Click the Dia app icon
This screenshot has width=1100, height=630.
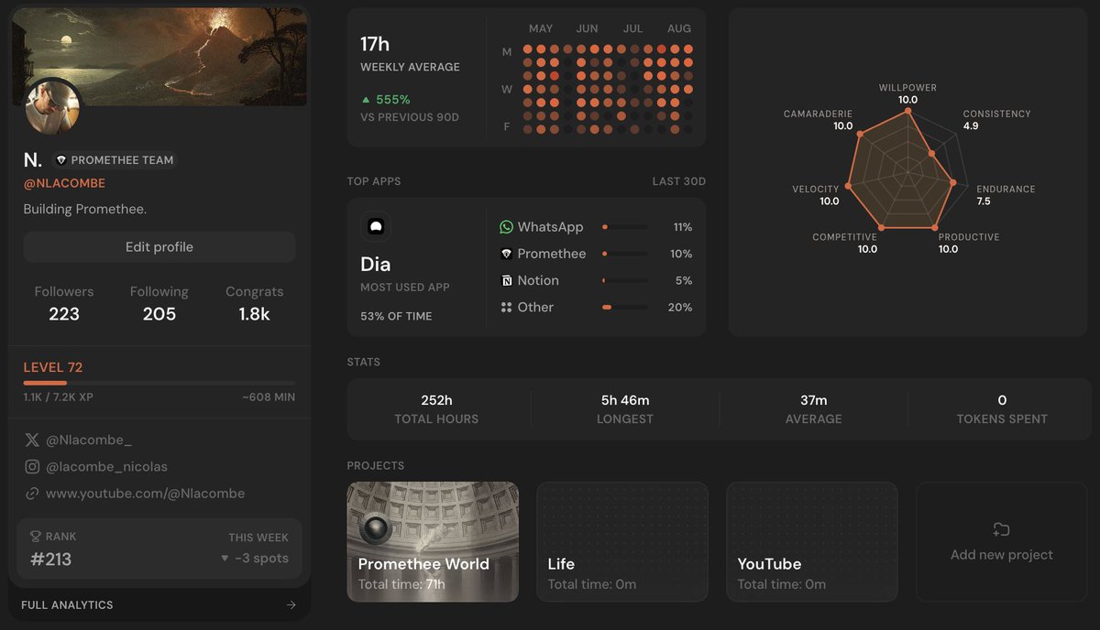[375, 226]
